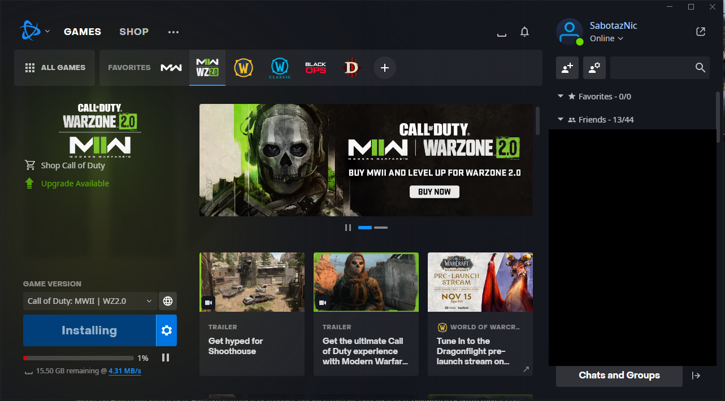Click the Dragonflight external link arrow

coord(526,369)
